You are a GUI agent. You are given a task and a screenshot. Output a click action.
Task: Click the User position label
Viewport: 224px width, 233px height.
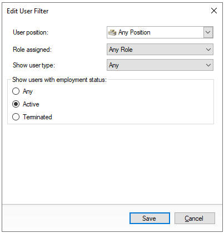(x=31, y=32)
